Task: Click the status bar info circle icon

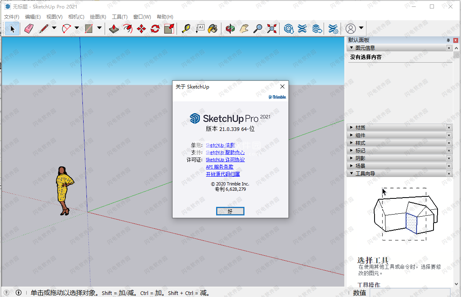Action: coord(19,293)
